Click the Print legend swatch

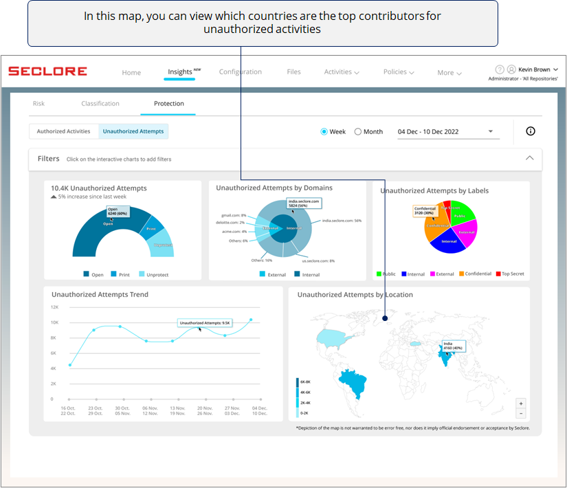pyautogui.click(x=113, y=274)
